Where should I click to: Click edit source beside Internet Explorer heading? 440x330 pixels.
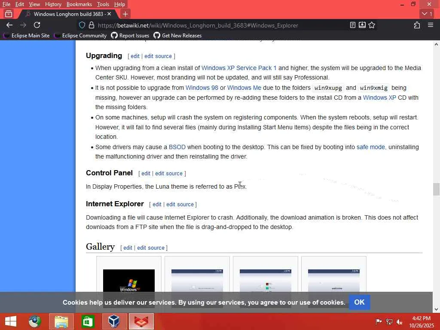pyautogui.click(x=180, y=205)
